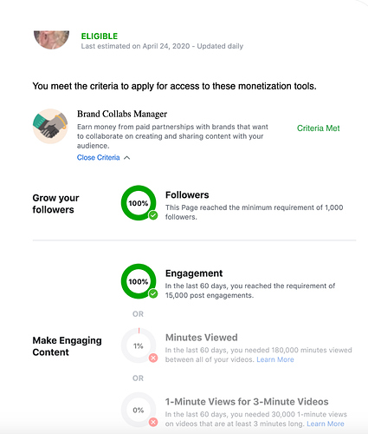
Task: Select the Engagement criteria heading
Action: point(194,273)
